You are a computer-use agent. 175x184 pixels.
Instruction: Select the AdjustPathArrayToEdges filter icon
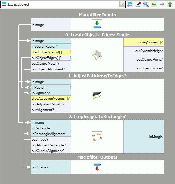click(97, 96)
